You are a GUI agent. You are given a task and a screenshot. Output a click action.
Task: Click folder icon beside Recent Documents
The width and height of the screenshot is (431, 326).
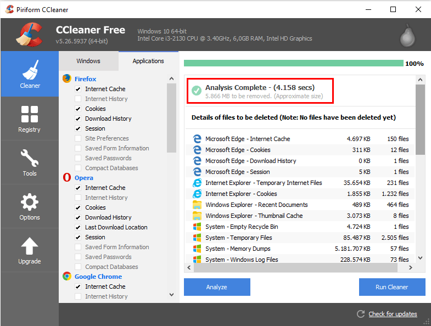click(197, 205)
